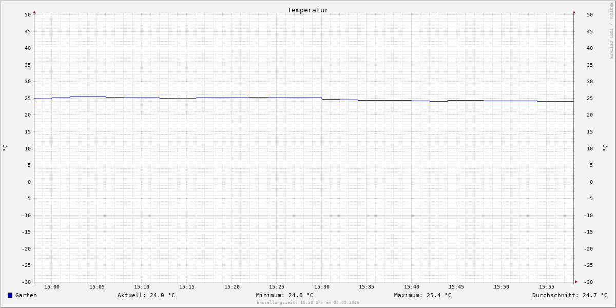The height and width of the screenshot is (308, 616).
Task: Click the right axis label -30
Action: pyautogui.click(x=588, y=282)
